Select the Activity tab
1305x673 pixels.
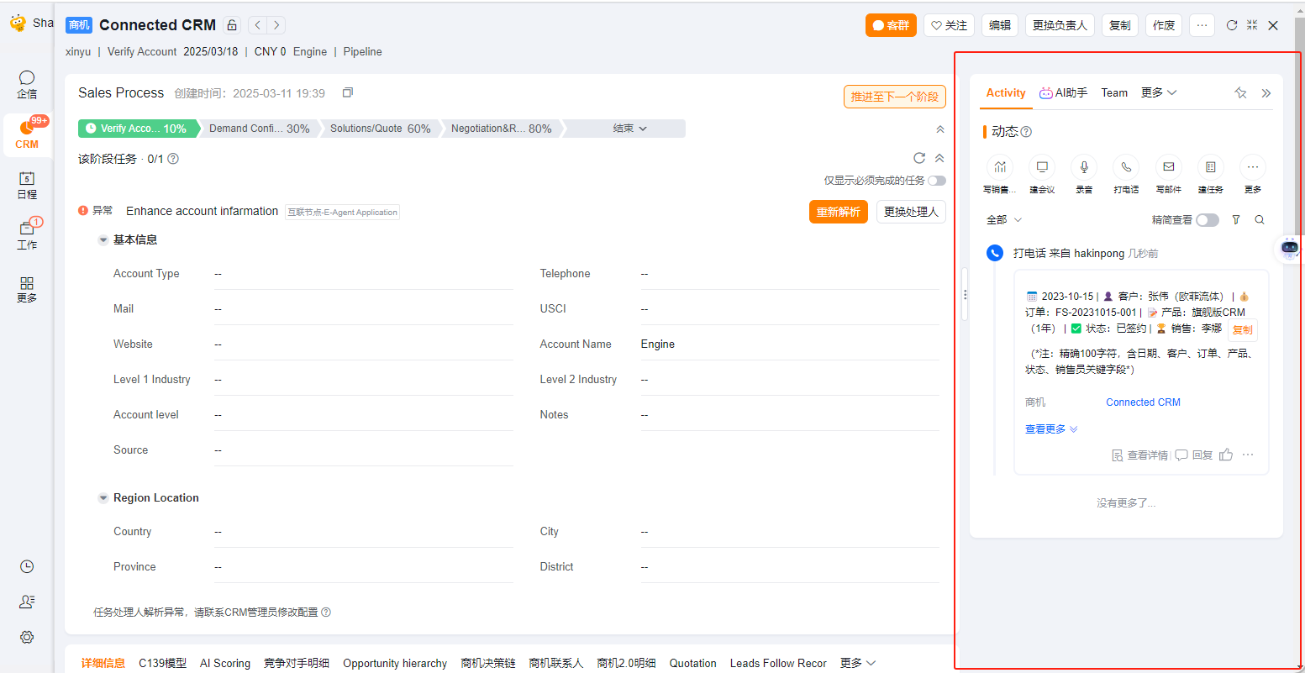1006,92
